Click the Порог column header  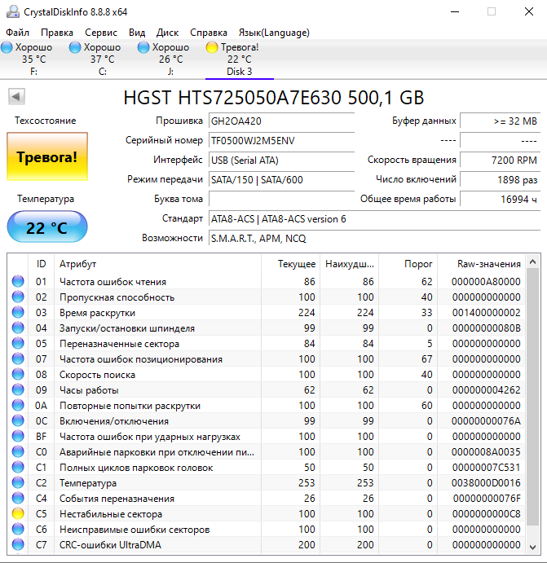coord(408,264)
